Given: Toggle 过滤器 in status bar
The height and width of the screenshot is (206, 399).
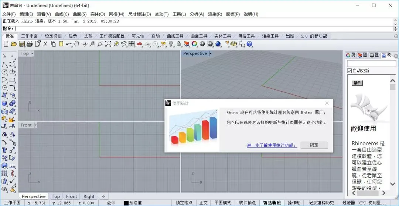Looking at the screenshot, I should pyautogui.click(x=348, y=203).
